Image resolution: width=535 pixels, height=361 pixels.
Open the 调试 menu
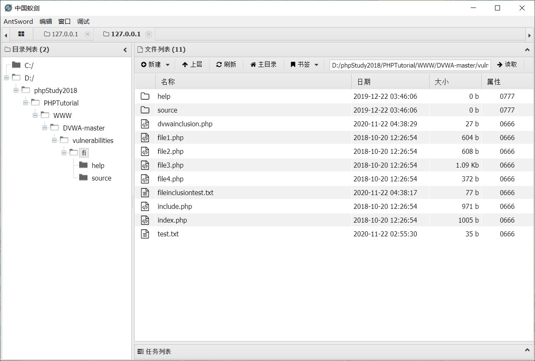pos(83,22)
